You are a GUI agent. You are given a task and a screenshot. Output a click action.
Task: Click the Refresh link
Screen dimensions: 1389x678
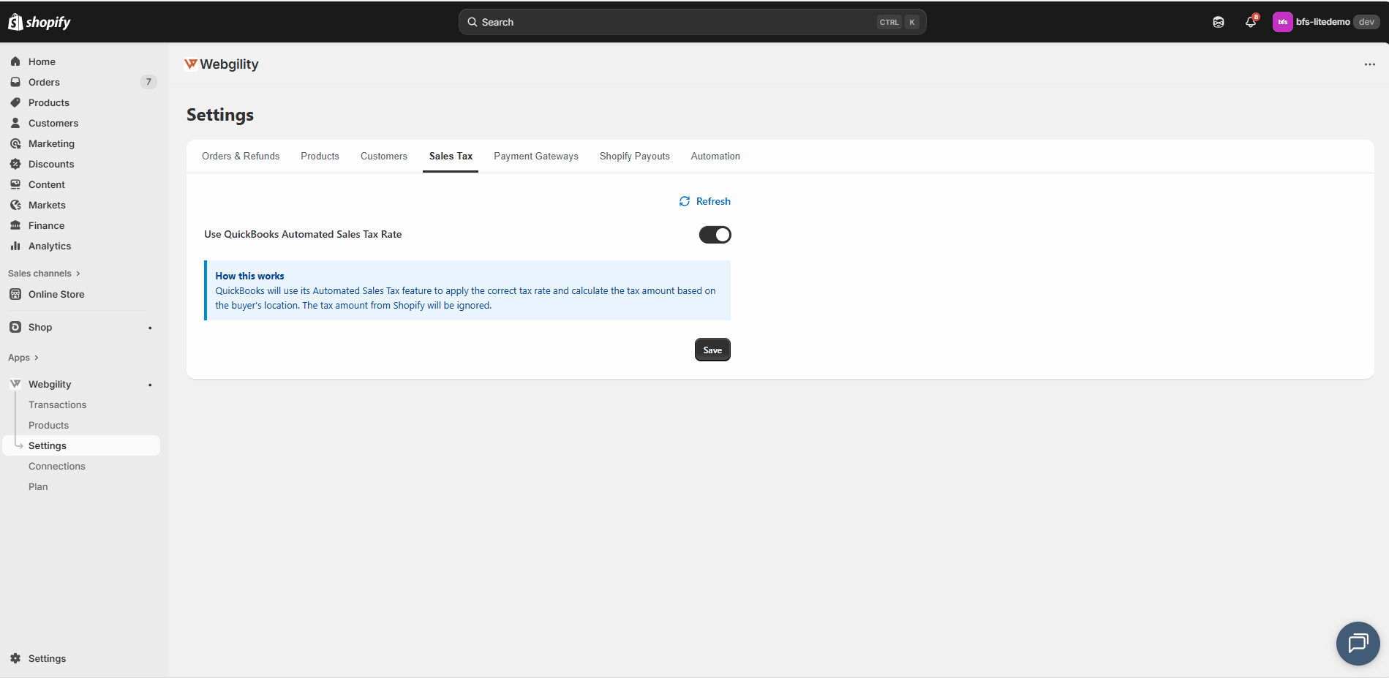tap(705, 201)
